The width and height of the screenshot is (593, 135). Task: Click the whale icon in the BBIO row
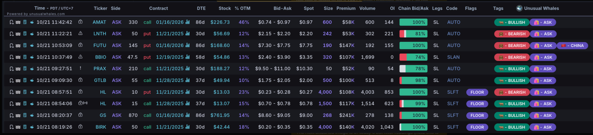pos(32,57)
